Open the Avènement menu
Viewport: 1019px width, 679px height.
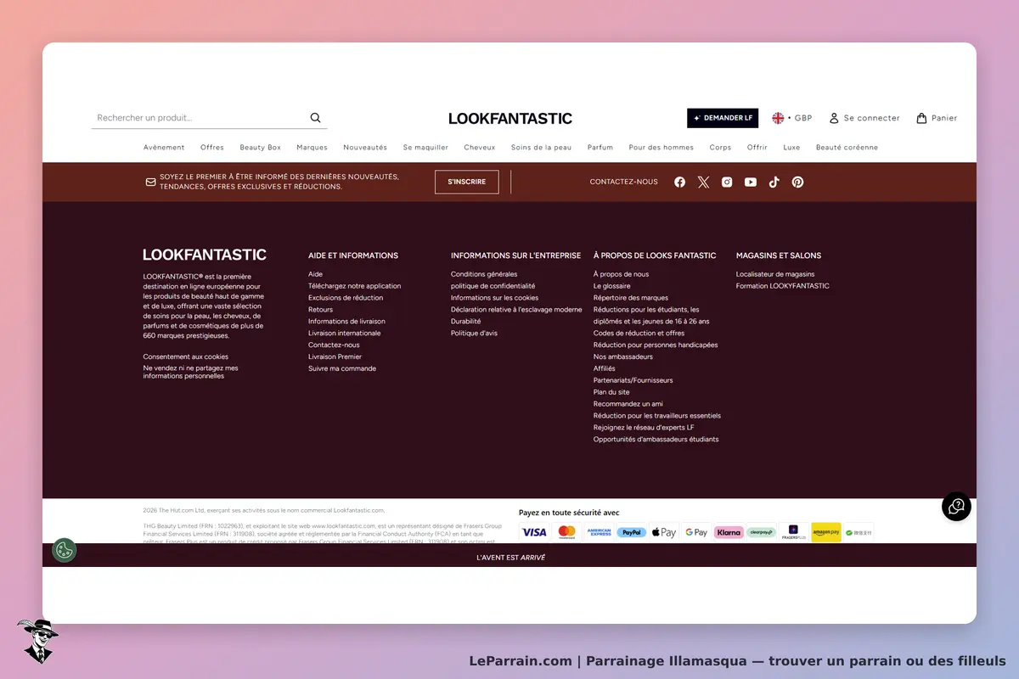pyautogui.click(x=164, y=147)
